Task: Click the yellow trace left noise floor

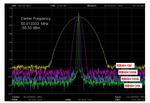Action: (31, 67)
